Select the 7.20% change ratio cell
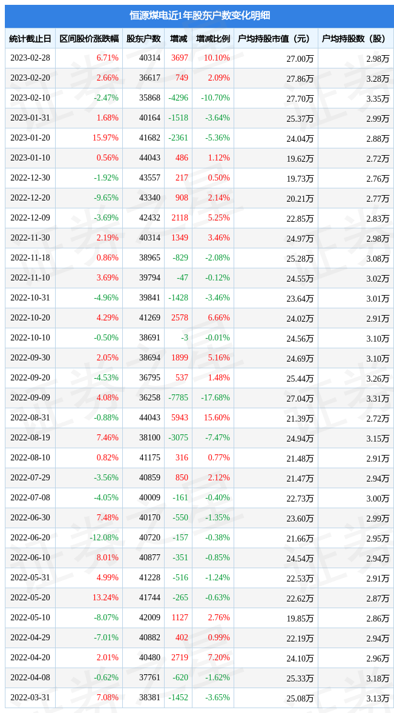Image resolution: width=394 pixels, height=713 pixels. point(219,658)
